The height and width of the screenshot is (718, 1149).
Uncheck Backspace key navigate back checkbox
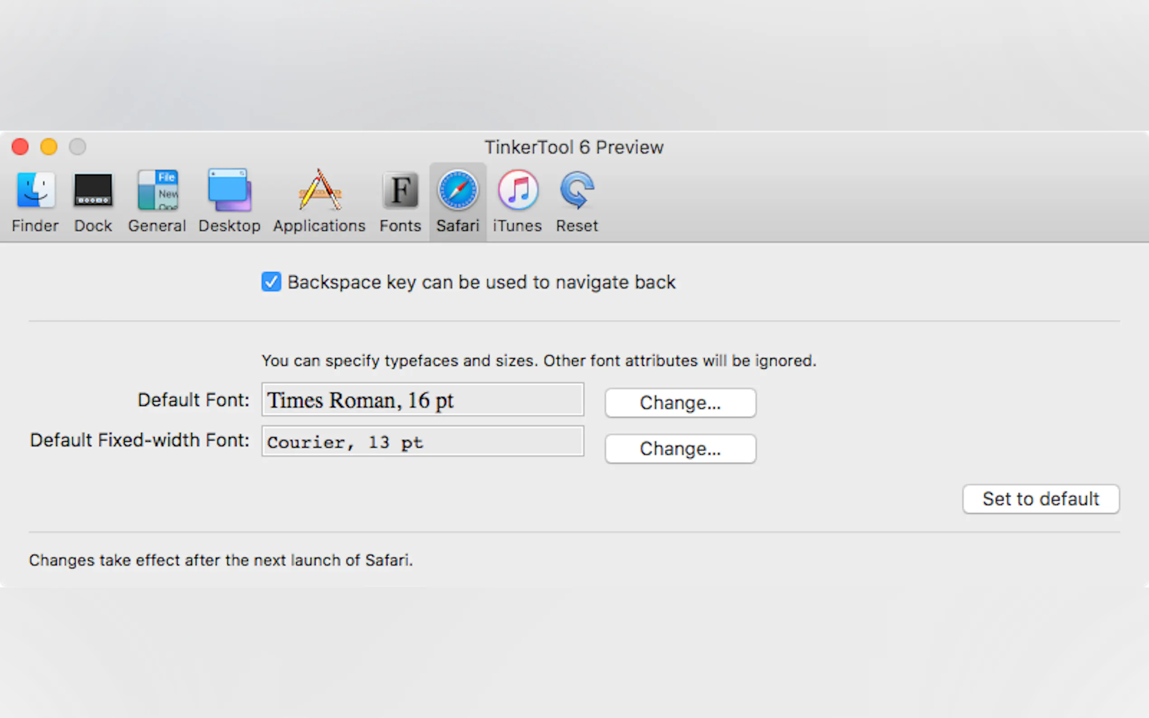[x=271, y=282]
